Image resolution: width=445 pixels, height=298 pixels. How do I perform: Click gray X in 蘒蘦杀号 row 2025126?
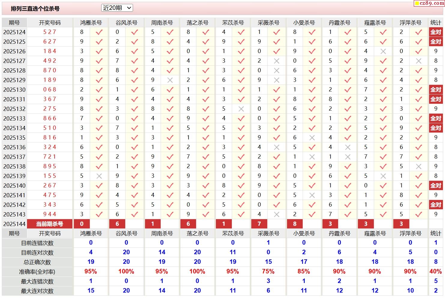tap(383, 51)
